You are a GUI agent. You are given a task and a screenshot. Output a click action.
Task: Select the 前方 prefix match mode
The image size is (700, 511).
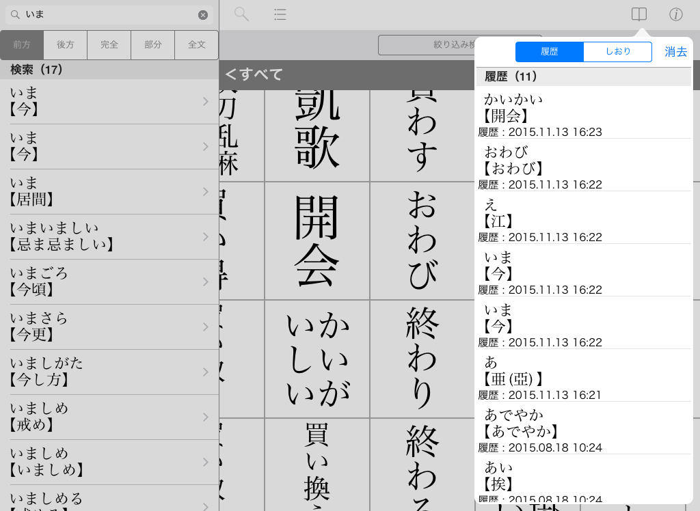[22, 44]
